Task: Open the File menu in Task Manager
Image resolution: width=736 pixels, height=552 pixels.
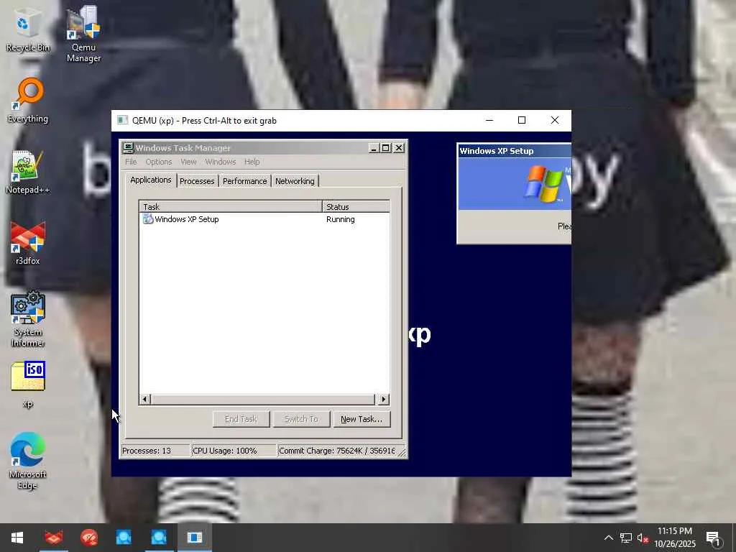Action: click(131, 162)
